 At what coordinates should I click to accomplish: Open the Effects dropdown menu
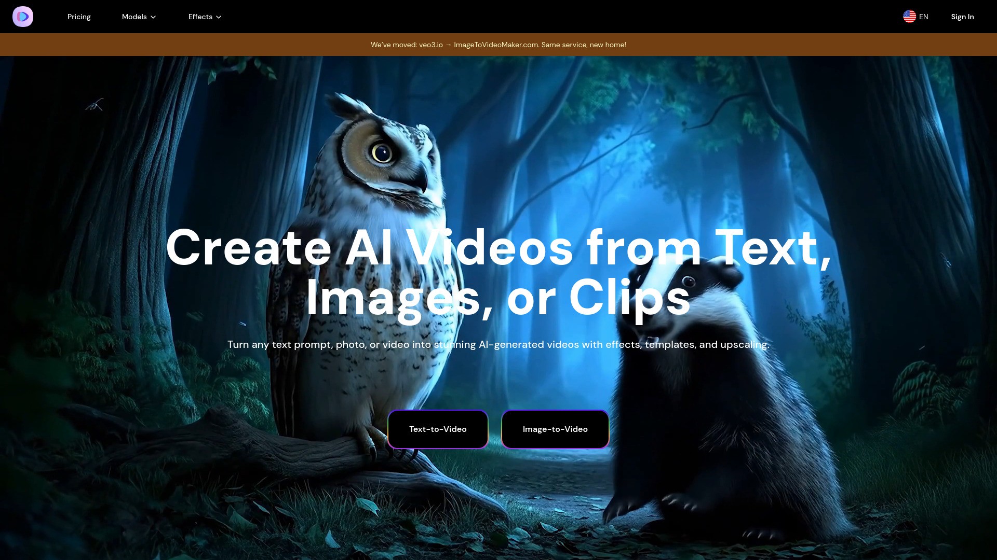click(x=204, y=17)
